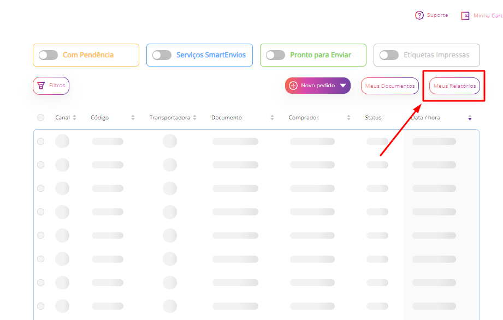Click the Etiquetas Impressas label
Image resolution: width=503 pixels, height=320 pixels.
point(436,55)
